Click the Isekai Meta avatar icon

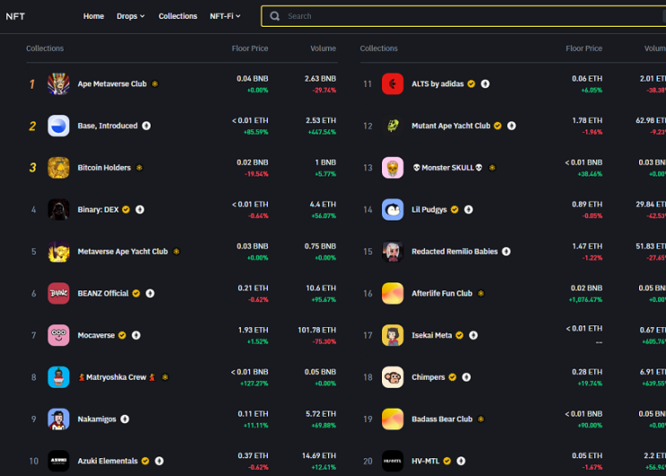click(x=393, y=335)
